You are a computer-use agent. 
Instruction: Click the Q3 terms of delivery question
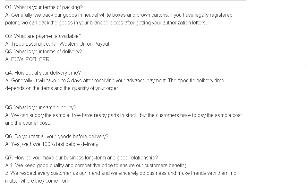44,51
